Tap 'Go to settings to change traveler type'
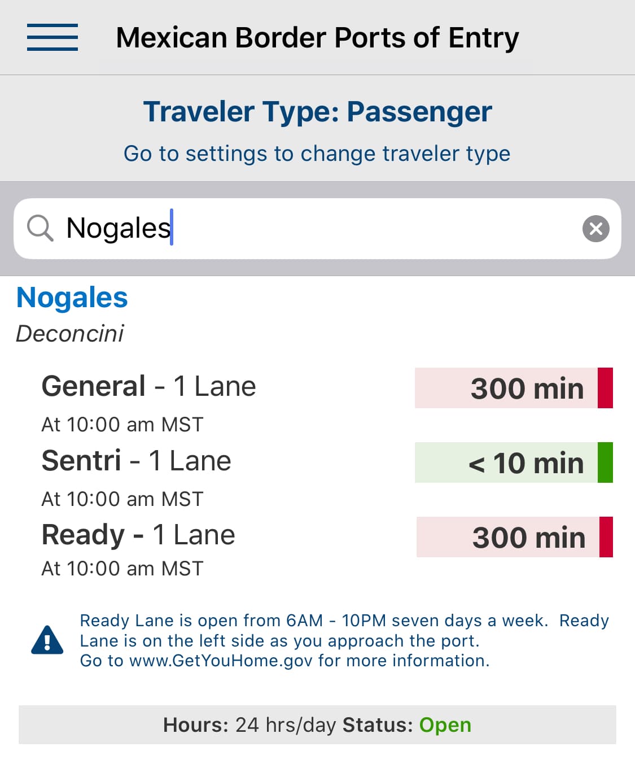This screenshot has height=764, width=635. pos(317,154)
